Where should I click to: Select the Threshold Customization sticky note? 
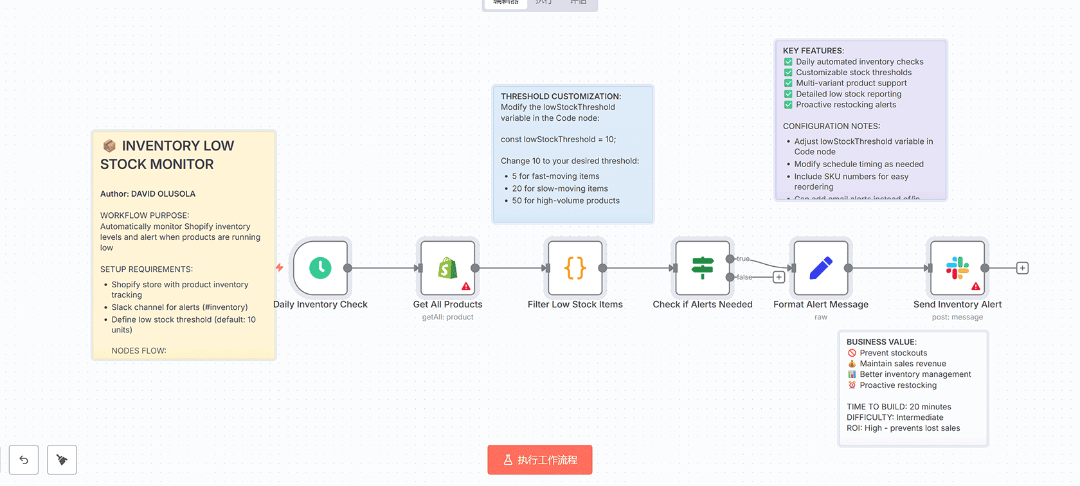(572, 154)
